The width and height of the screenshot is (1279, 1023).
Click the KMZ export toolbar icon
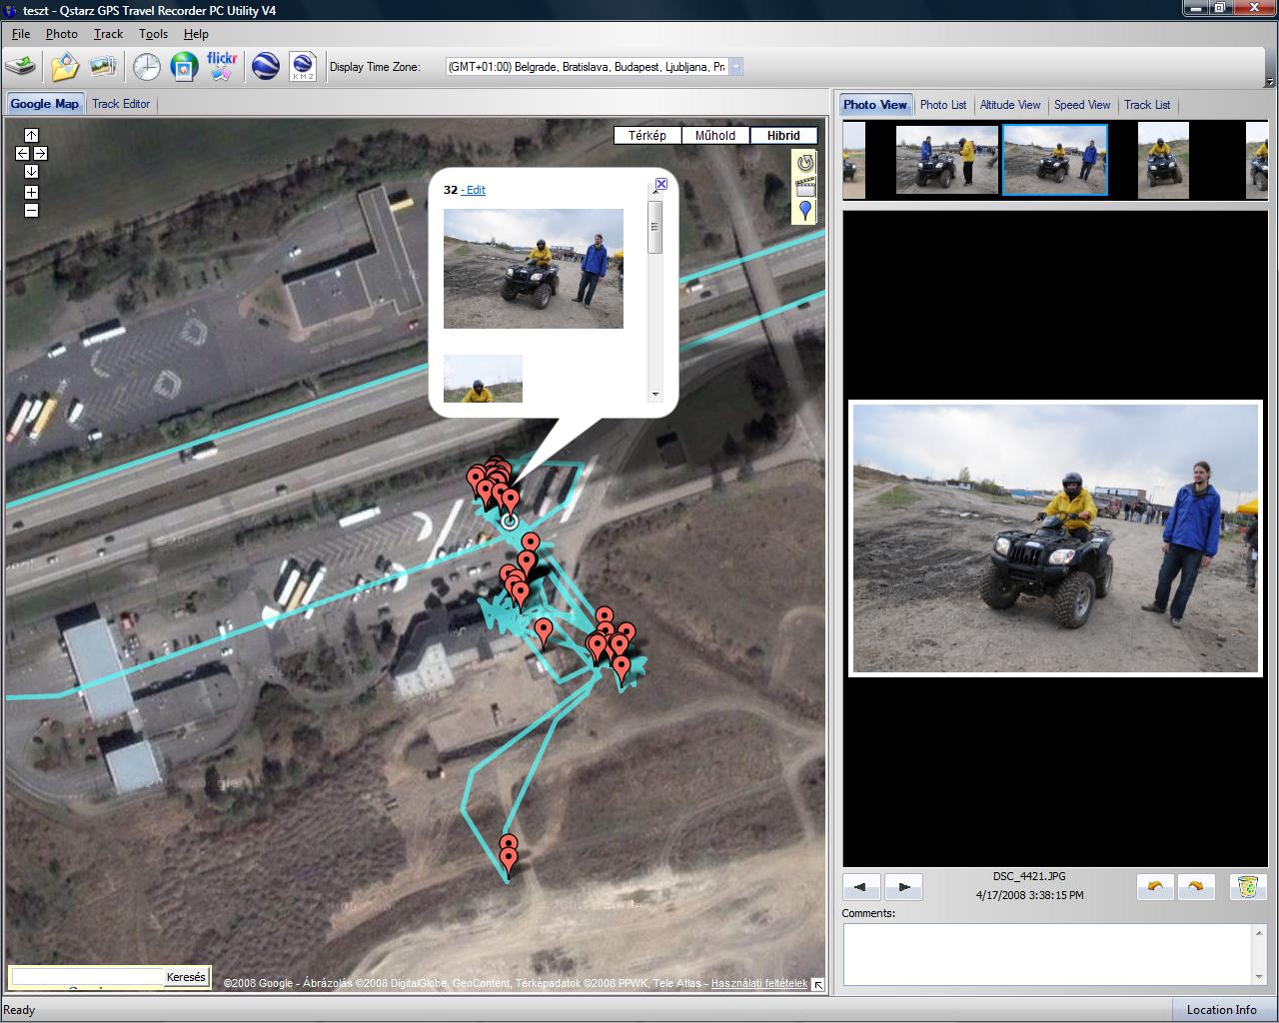[x=303, y=67]
